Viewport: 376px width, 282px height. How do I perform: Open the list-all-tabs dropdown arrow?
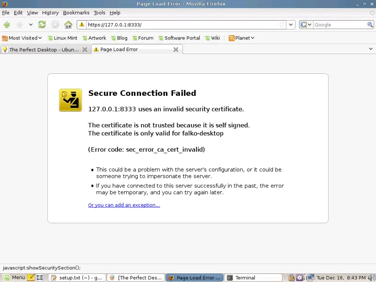point(371,49)
